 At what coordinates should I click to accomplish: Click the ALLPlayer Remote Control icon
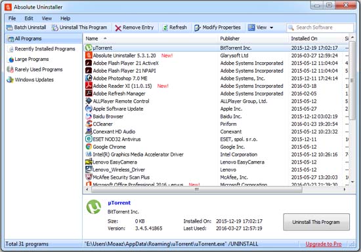pyautogui.click(x=89, y=101)
